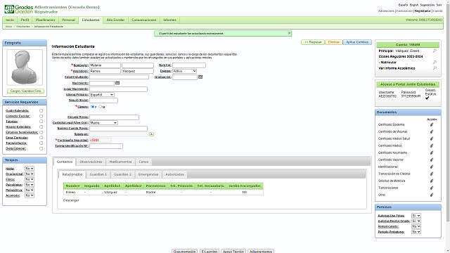Open the Ocupacional therapy dropdown
Viewport: 450px width, 253px height.
pos(30,174)
